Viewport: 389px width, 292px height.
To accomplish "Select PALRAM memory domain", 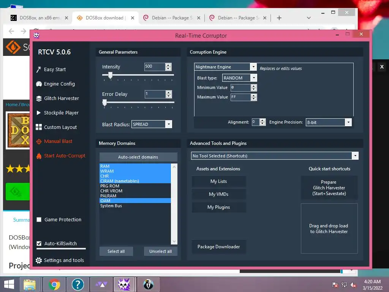I will [135, 196].
